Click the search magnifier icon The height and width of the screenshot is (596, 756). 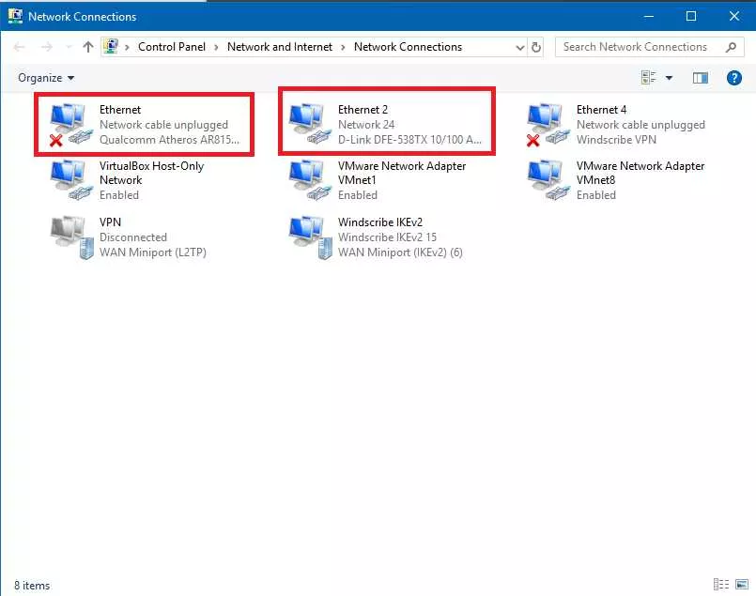pos(731,47)
